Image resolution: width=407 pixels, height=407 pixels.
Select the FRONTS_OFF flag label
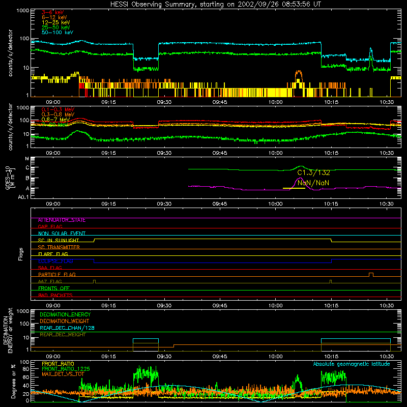click(54, 288)
